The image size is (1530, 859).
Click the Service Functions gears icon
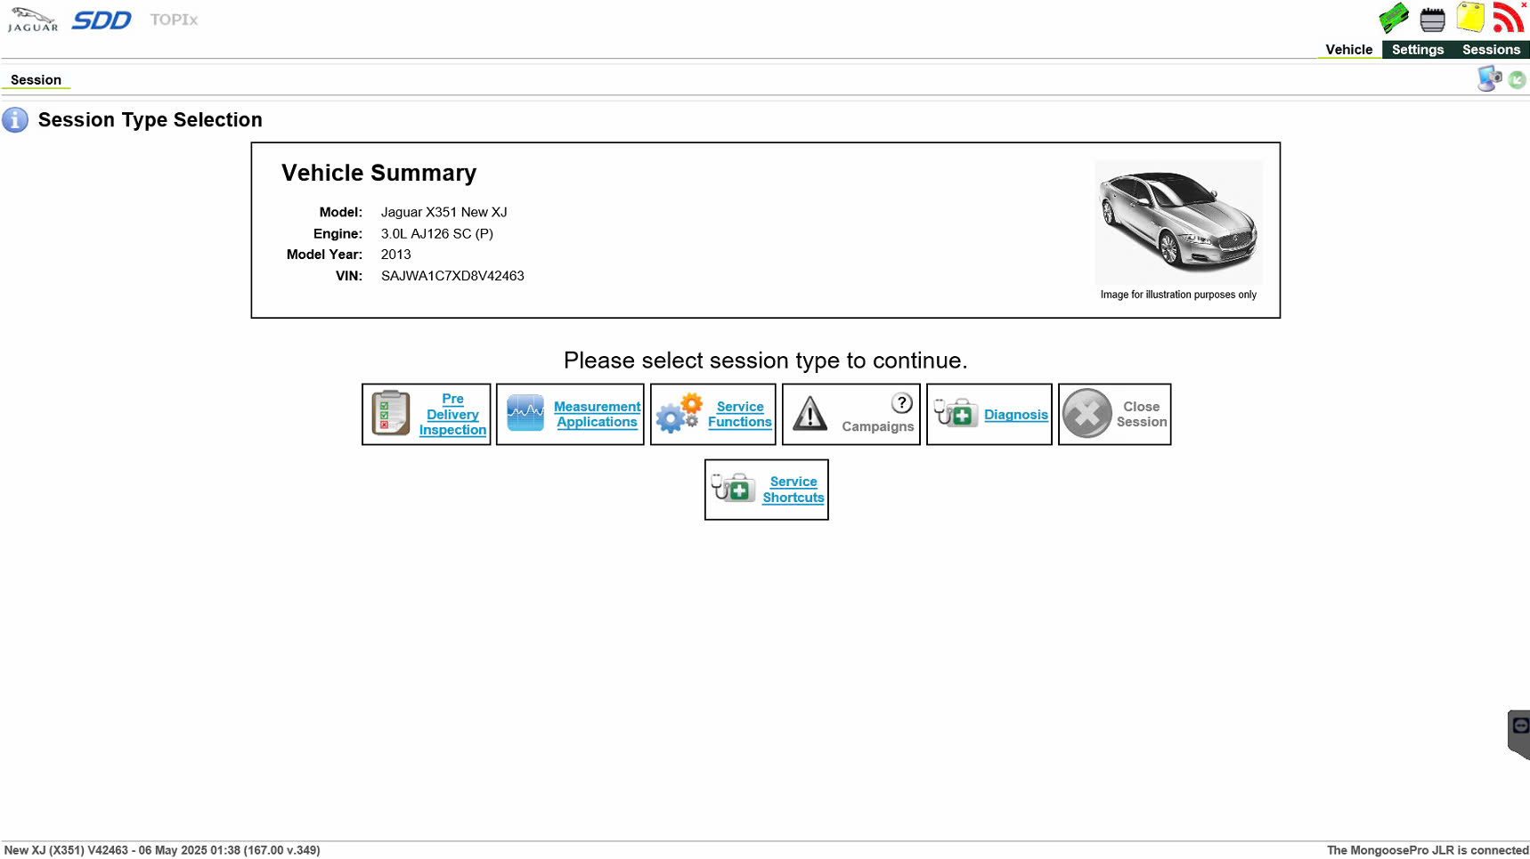click(679, 414)
